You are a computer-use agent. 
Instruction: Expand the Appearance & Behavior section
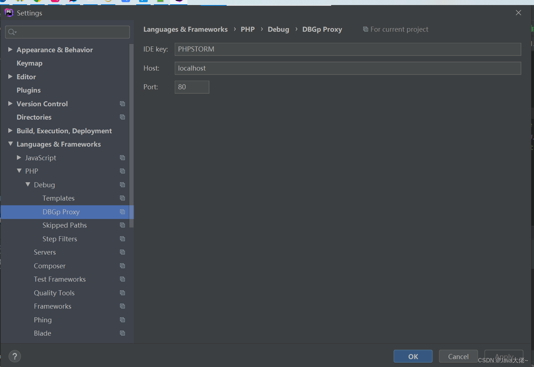[x=10, y=50]
